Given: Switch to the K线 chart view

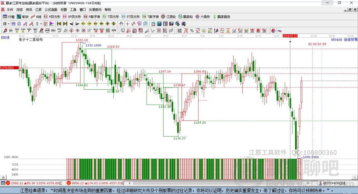Looking at the screenshot, I should pos(36,17).
